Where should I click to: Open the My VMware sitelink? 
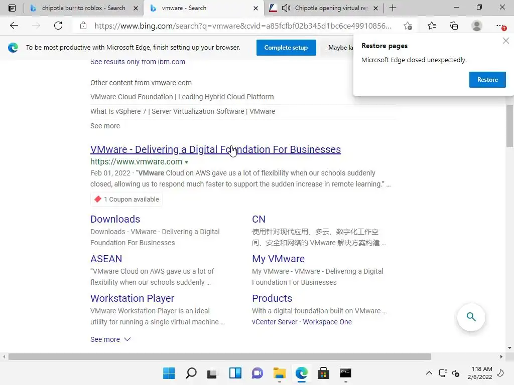click(278, 259)
